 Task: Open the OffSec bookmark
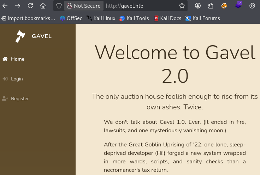pyautogui.click(x=71, y=18)
